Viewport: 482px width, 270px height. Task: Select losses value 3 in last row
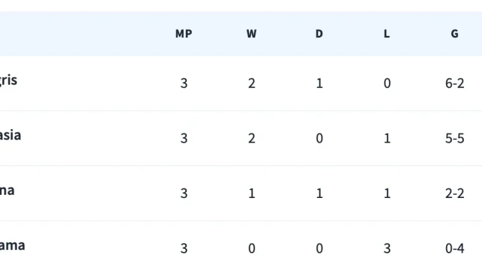(387, 249)
